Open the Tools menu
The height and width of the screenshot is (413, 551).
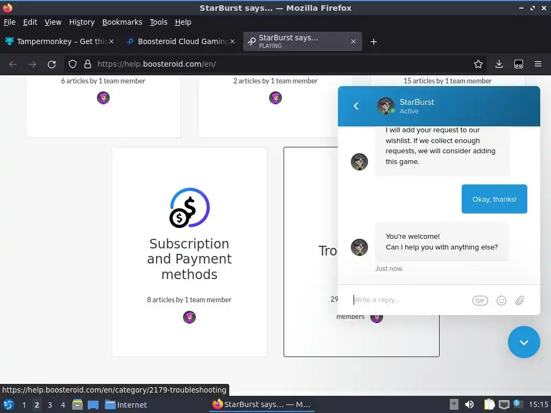159,22
